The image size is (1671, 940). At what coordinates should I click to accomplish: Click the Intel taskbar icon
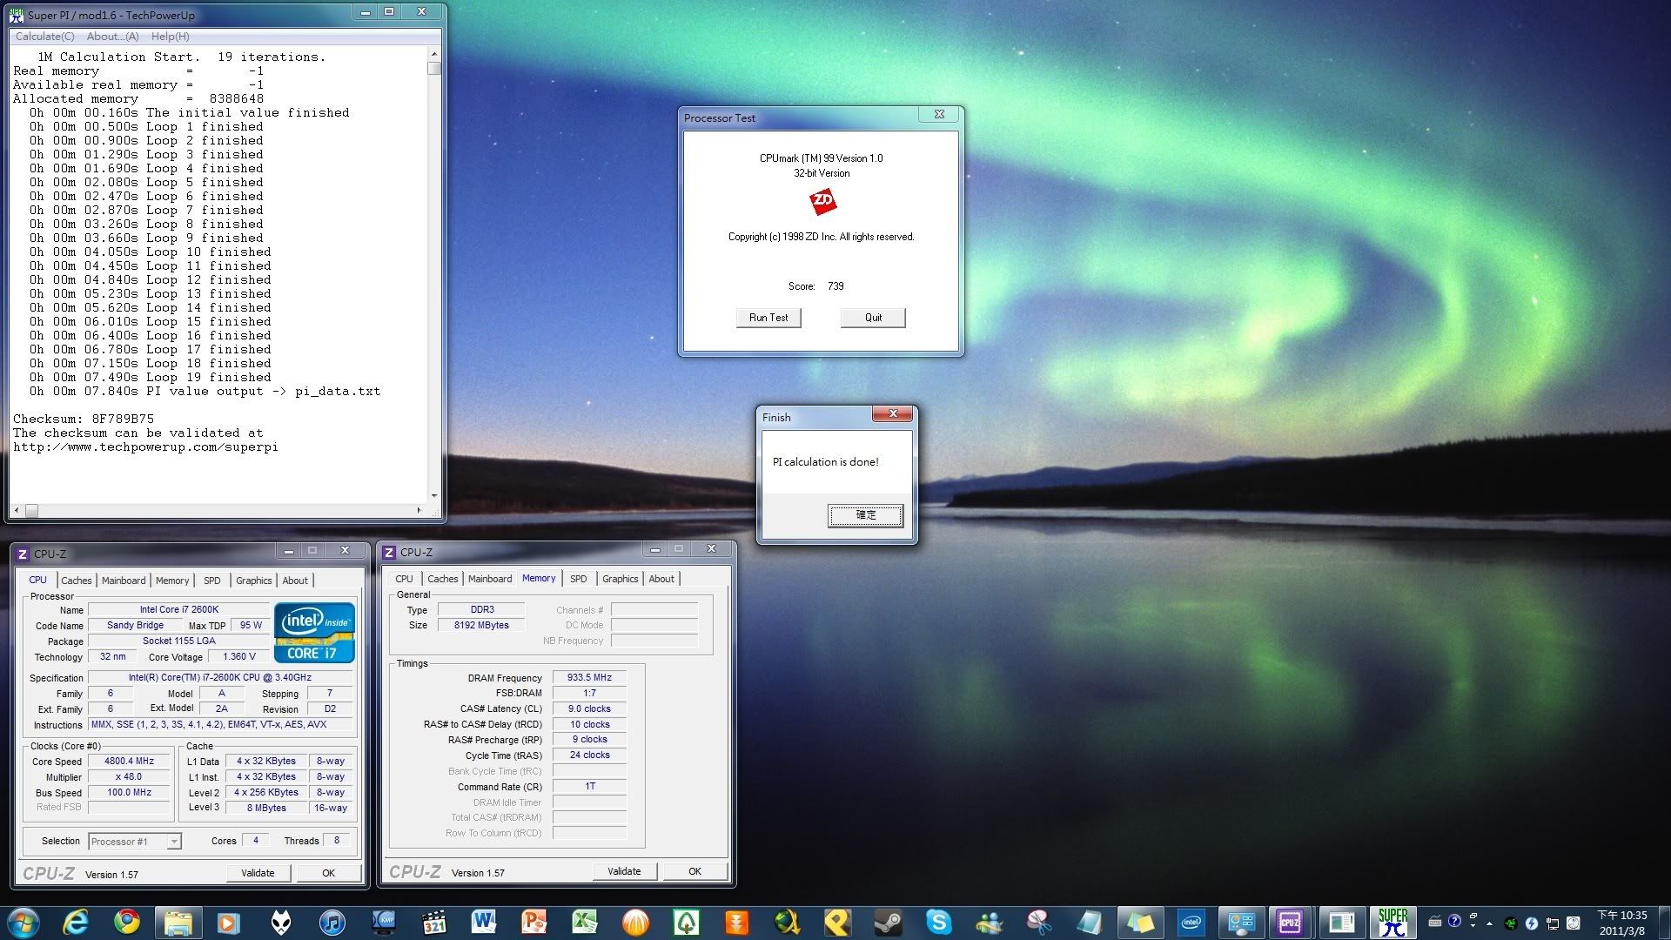pos(1191,922)
